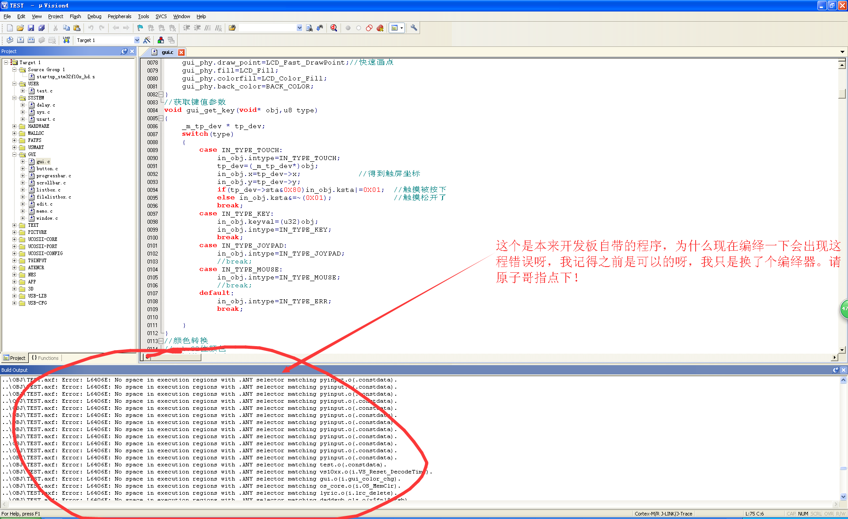Image resolution: width=848 pixels, height=519 pixels.
Task: Close the Project panel
Action: coord(132,51)
